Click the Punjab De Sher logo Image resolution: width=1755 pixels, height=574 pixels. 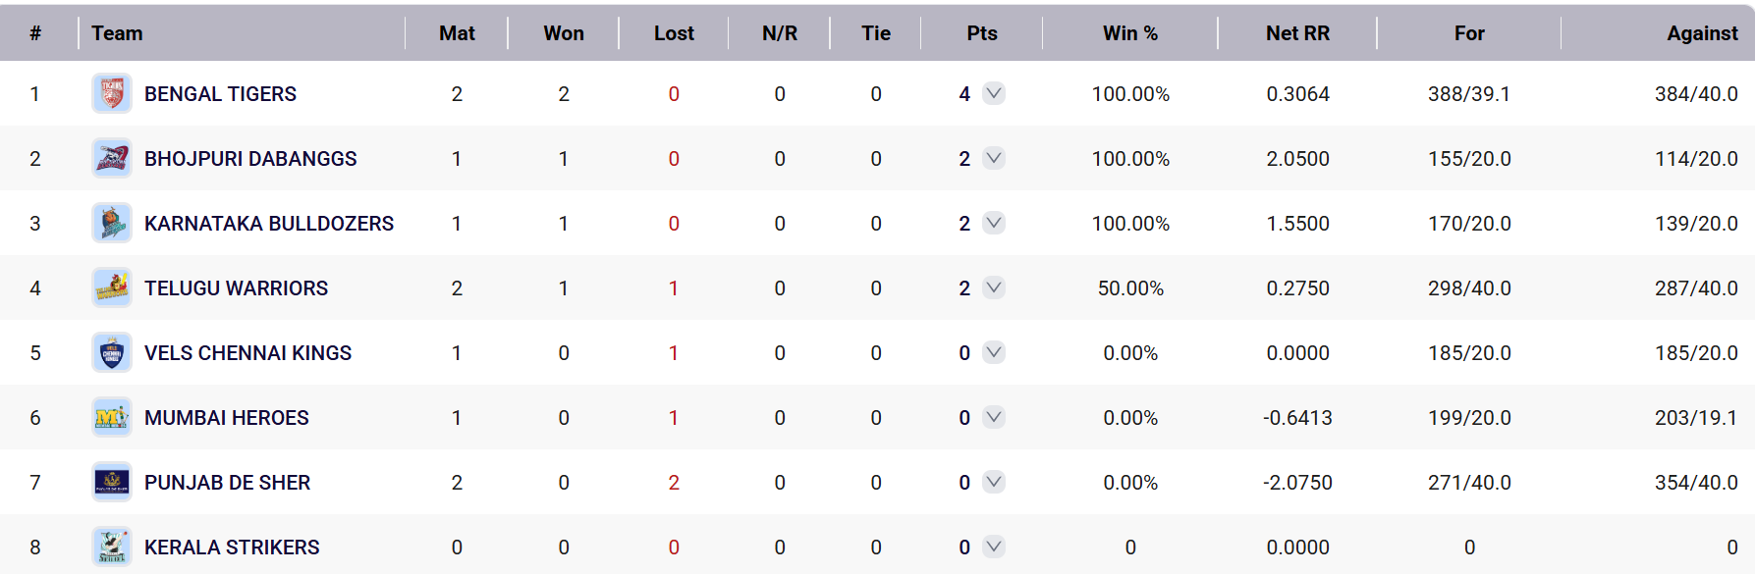[x=112, y=483]
